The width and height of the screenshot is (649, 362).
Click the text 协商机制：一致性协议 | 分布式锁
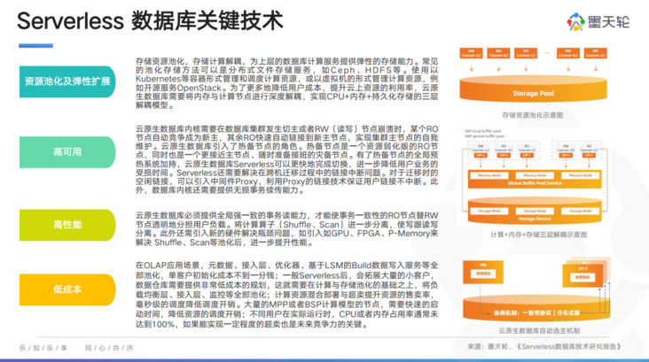click(x=536, y=312)
